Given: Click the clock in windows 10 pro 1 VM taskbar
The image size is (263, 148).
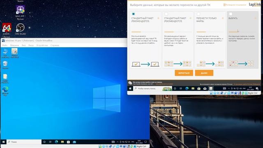Looking at the screenshot, I should coord(139,142).
